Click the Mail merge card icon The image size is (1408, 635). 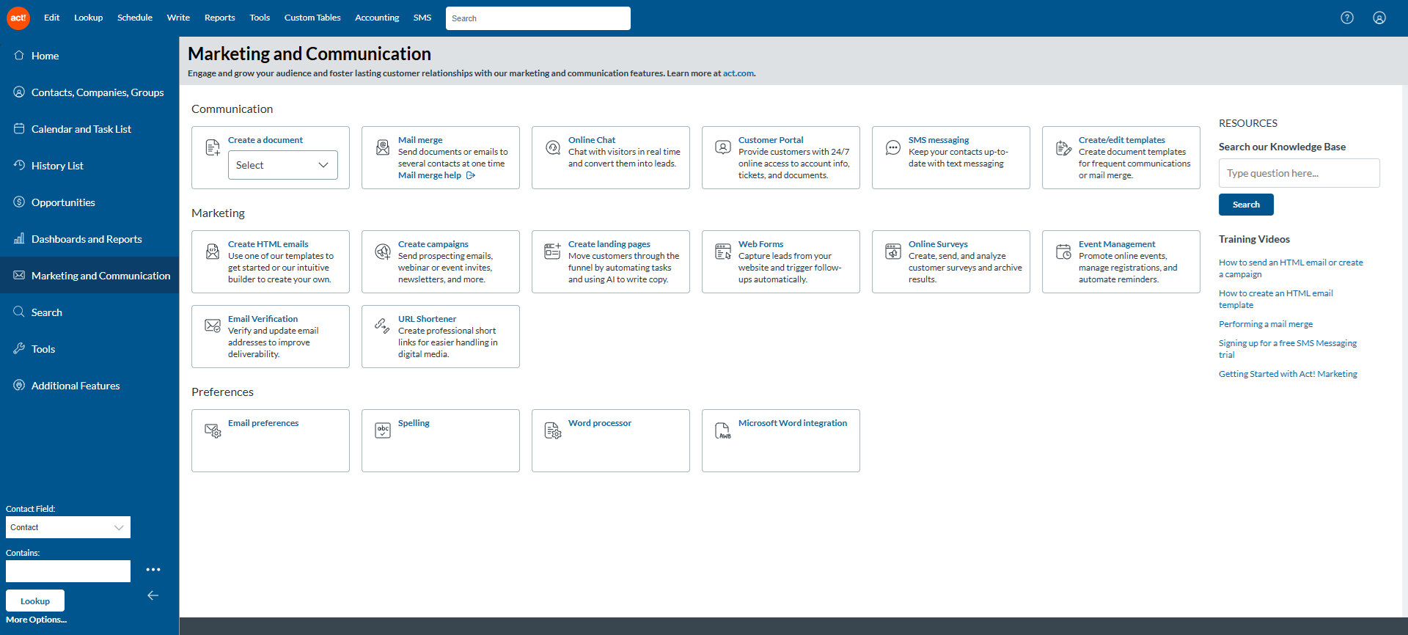[x=383, y=147]
